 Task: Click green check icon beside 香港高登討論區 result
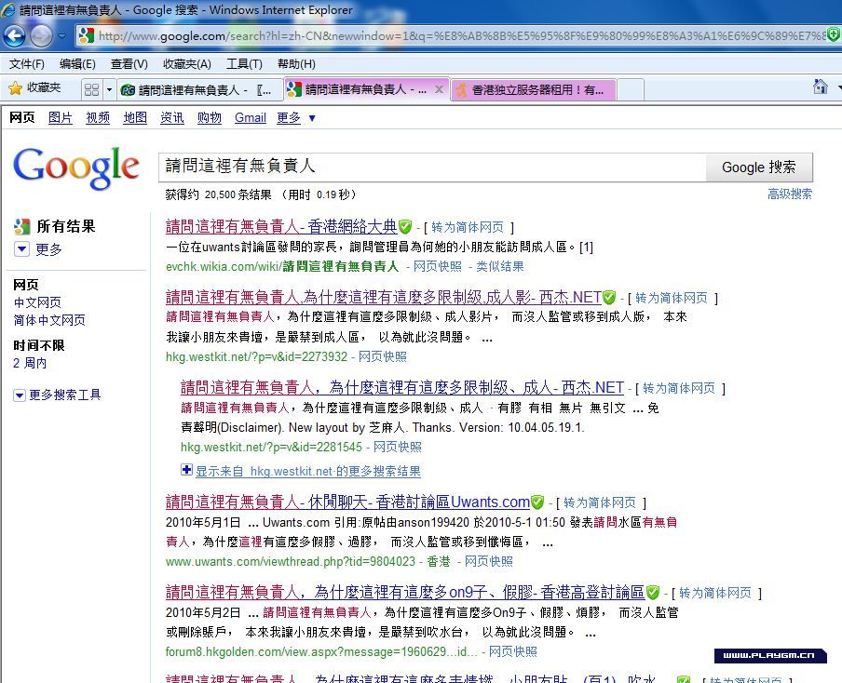tap(652, 593)
